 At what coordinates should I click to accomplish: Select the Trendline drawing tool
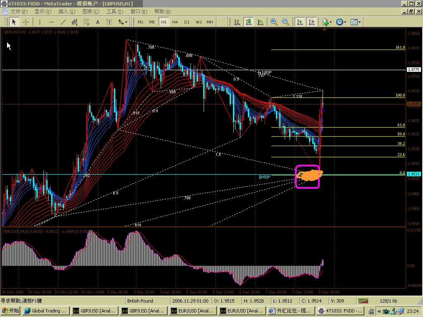coord(63,22)
